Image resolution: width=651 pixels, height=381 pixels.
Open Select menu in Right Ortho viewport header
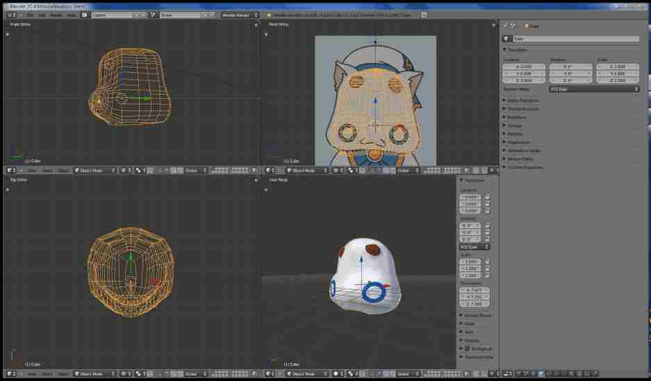(47, 170)
